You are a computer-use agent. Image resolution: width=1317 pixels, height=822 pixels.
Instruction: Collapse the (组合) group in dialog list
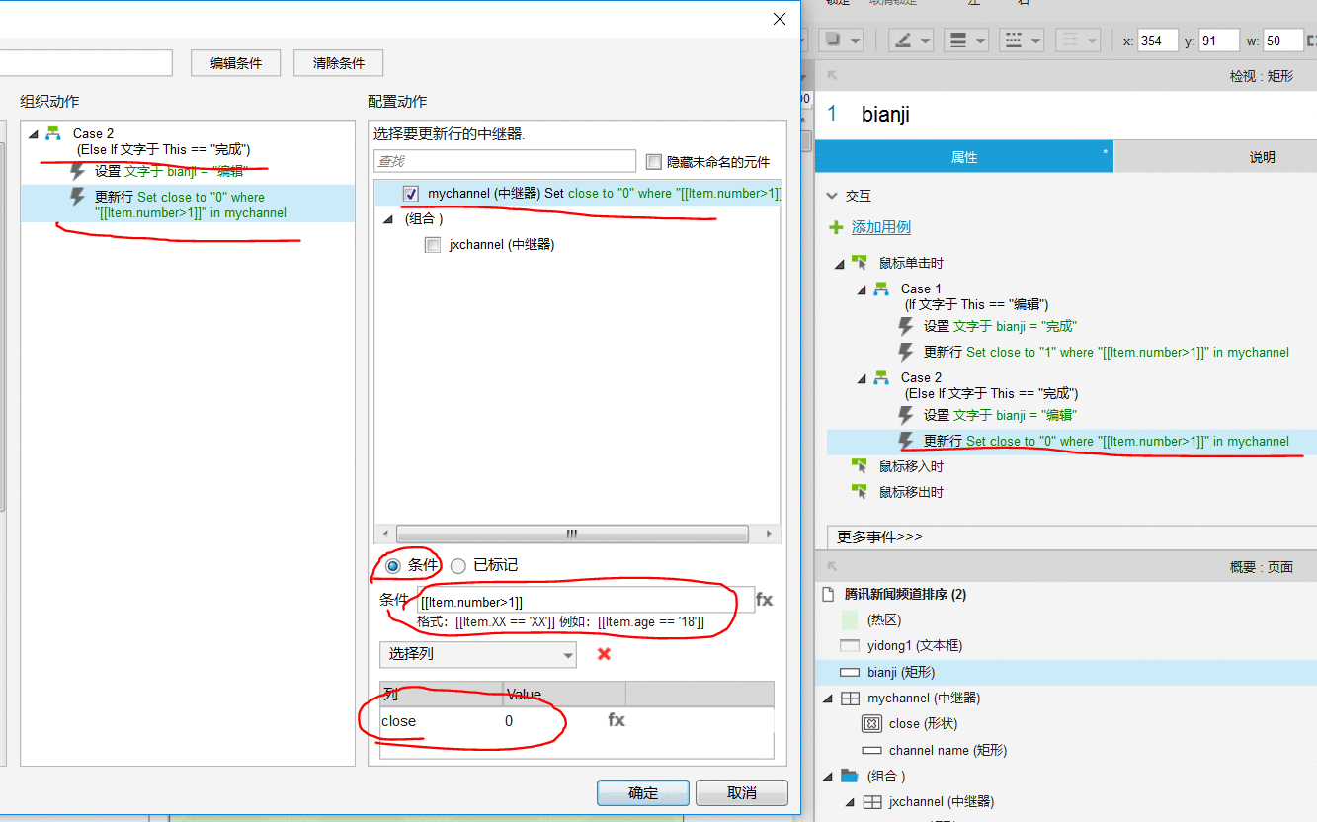[390, 219]
